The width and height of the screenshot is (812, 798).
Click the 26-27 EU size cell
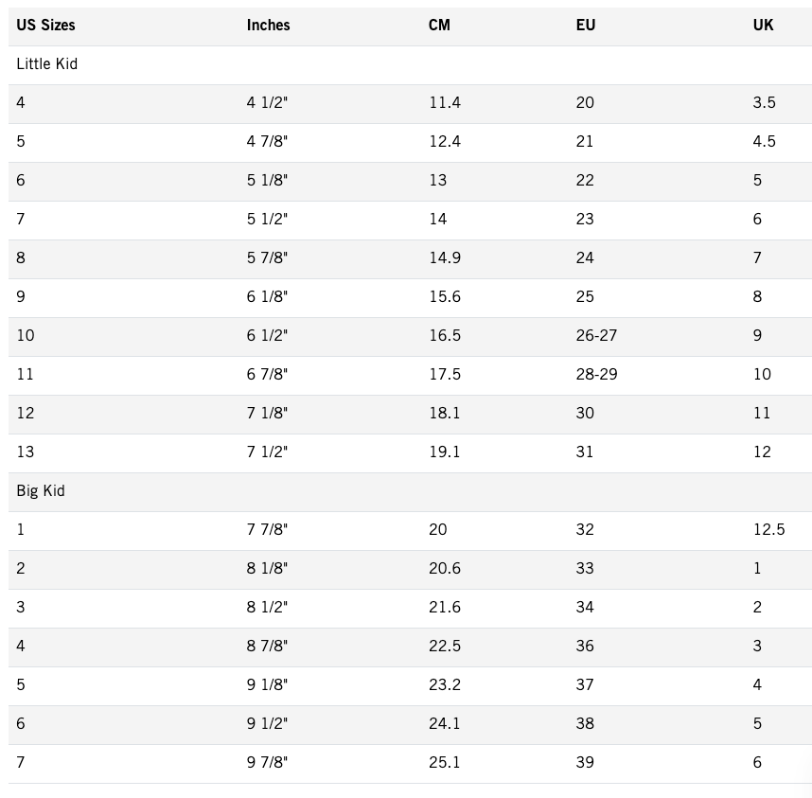[596, 335]
